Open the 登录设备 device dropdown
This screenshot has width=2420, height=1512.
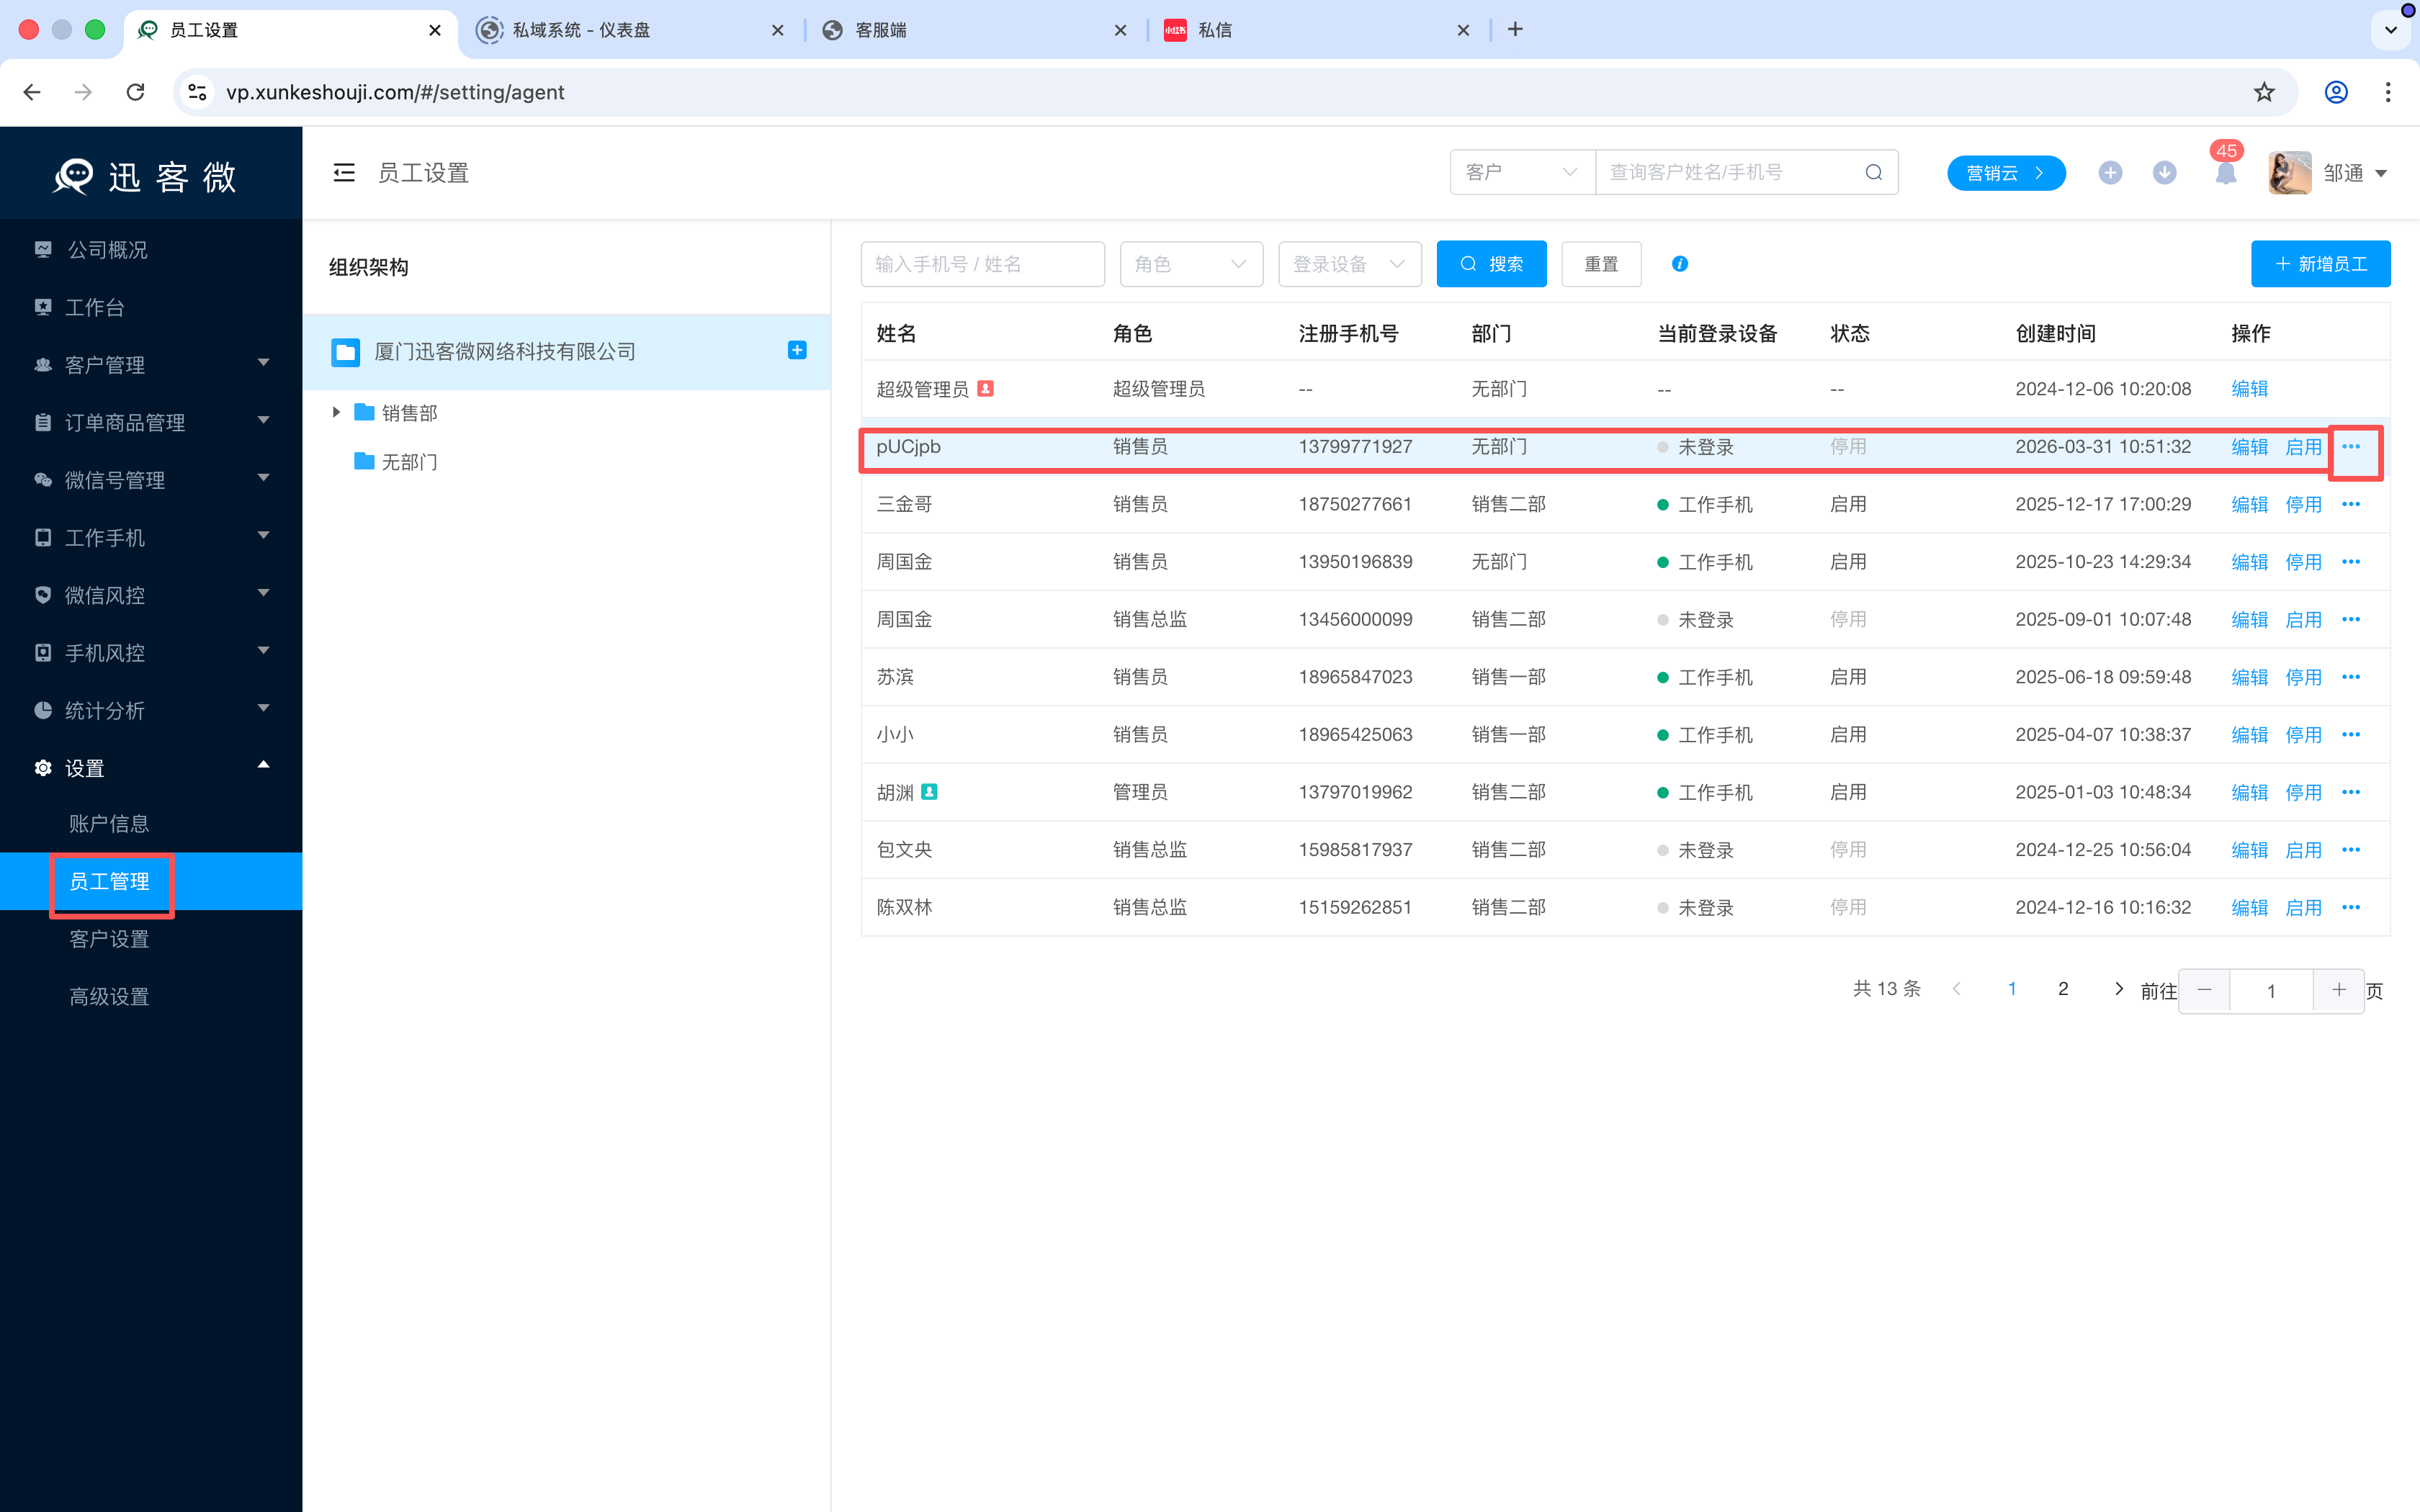click(x=1349, y=264)
